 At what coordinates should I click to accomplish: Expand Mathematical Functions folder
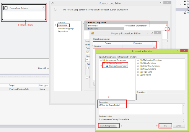138,60
